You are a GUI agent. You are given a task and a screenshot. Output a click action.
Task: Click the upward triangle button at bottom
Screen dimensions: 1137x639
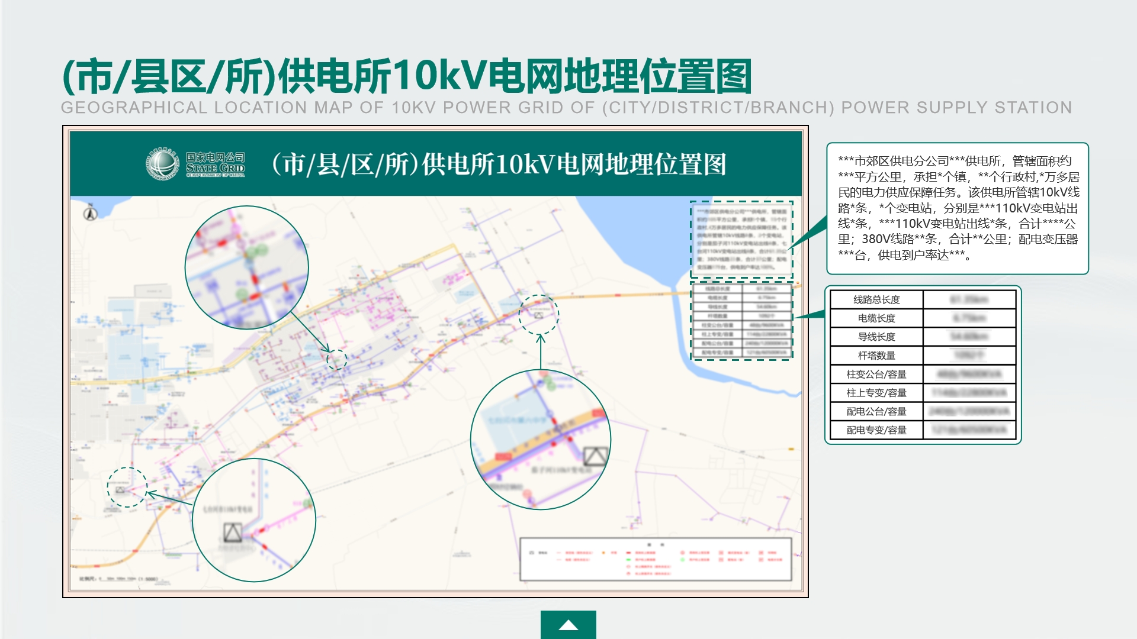tap(568, 625)
